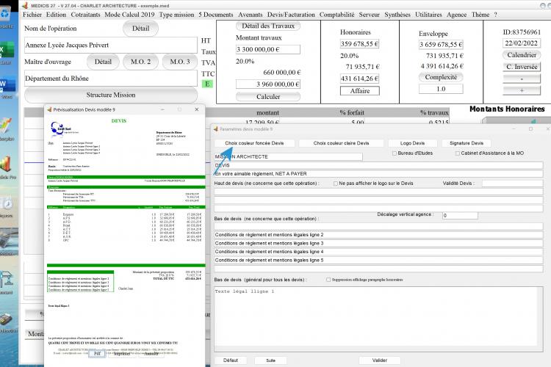Open the Avenants menu

(x=251, y=15)
